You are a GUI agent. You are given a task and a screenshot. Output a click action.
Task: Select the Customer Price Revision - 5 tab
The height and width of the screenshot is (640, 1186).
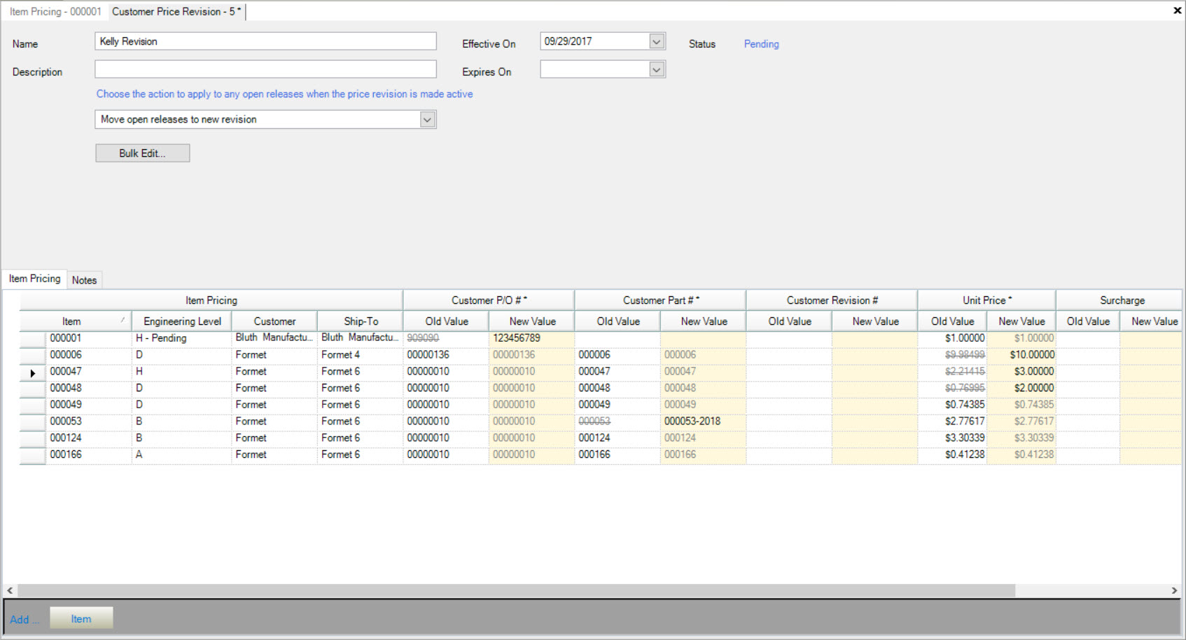pos(176,11)
